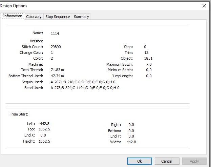211x167 pixels.
Task: Click the Minimum Stitch value 0.0
Action: tap(149, 70)
